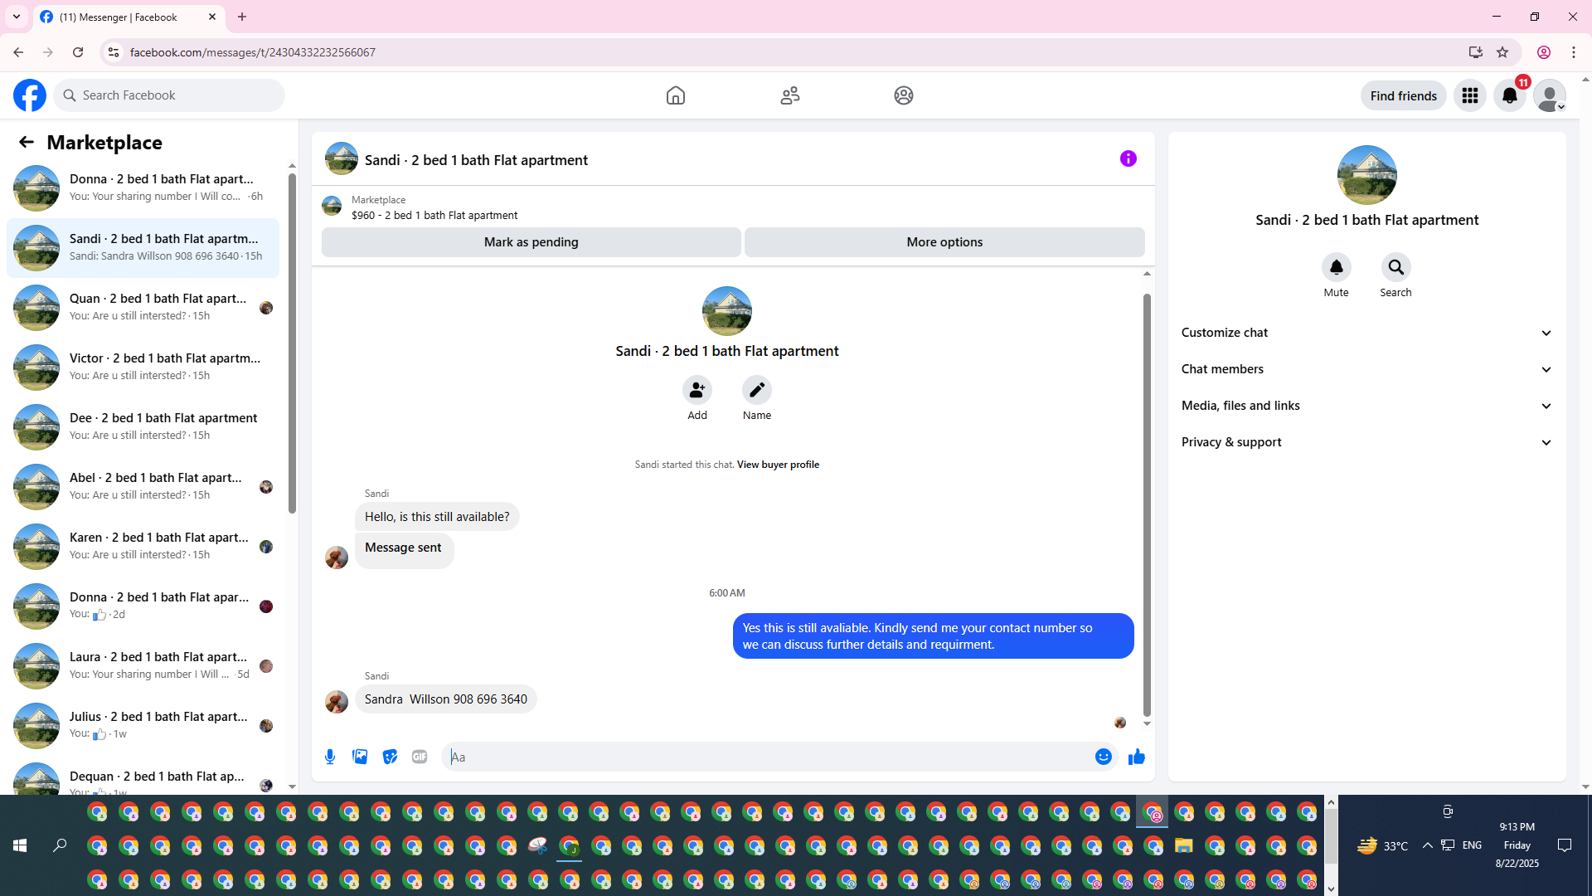Viewport: 1592px width, 896px height.
Task: Click the Mark as pending button
Action: tap(531, 242)
